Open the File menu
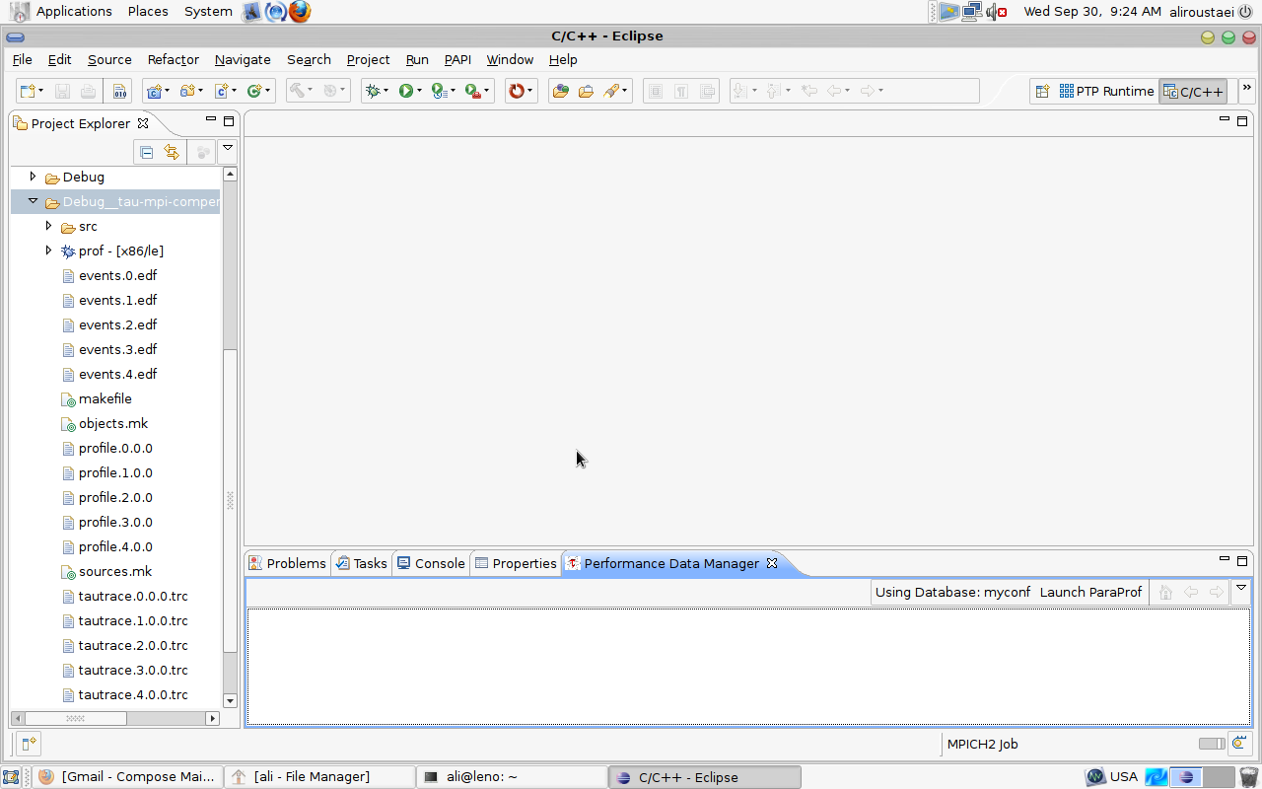The image size is (1262, 789). point(22,59)
